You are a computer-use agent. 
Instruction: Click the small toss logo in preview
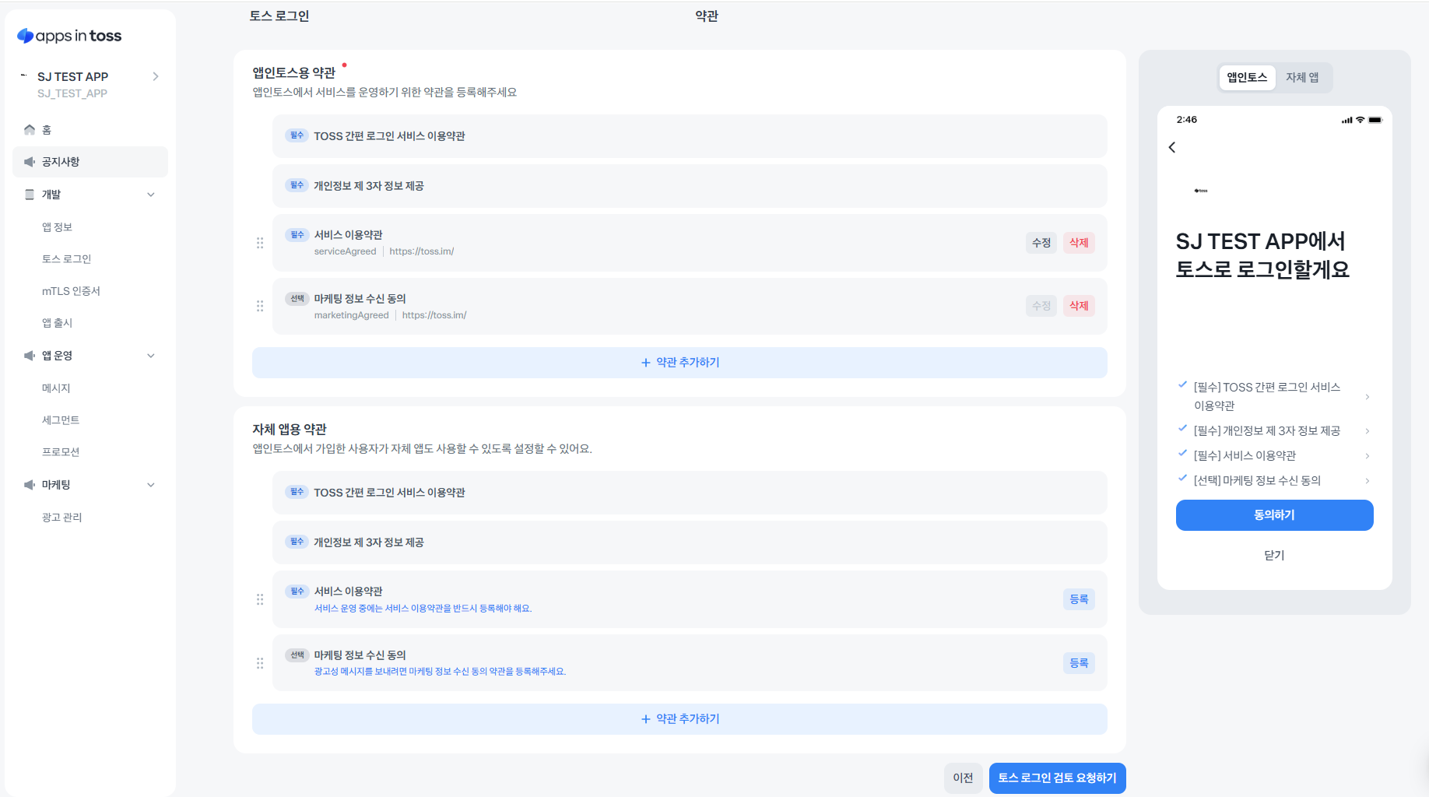[1201, 191]
